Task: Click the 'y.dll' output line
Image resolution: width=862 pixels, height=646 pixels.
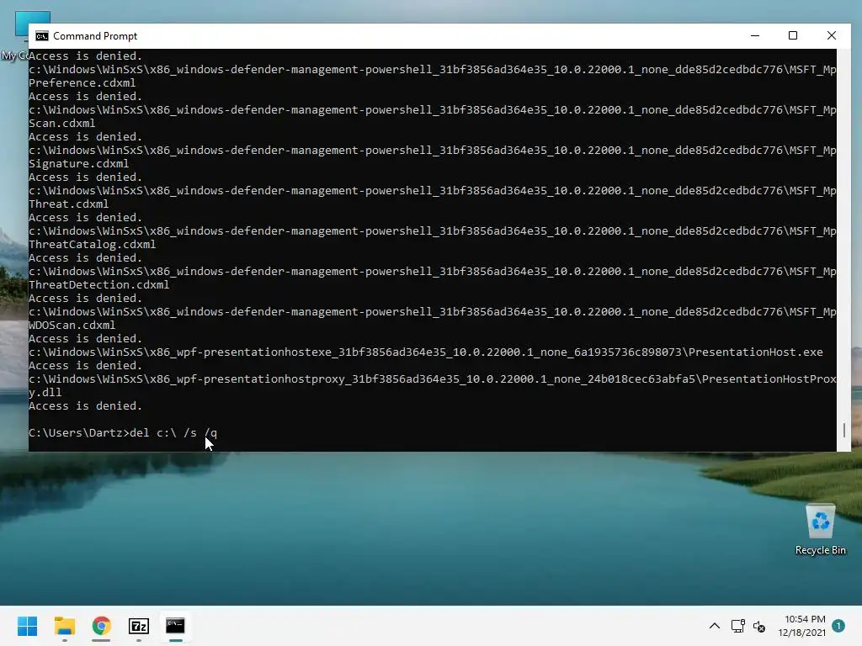Action: [x=45, y=393]
